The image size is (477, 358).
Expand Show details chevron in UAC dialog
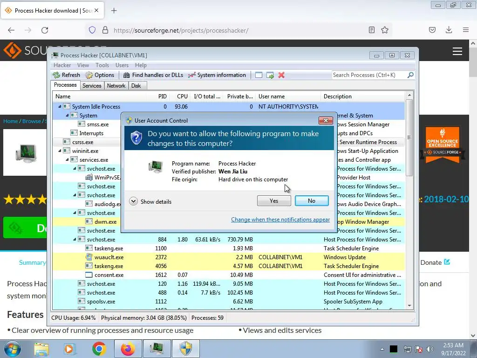[133, 201]
